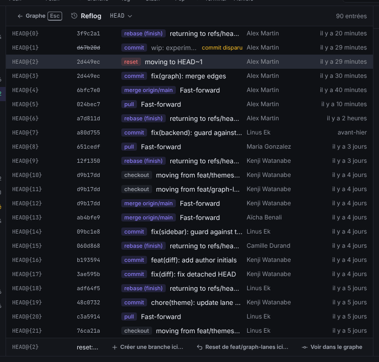Click the plus icon before Créer une branche
Image resolution: width=379 pixels, height=362 pixels.
tap(115, 347)
